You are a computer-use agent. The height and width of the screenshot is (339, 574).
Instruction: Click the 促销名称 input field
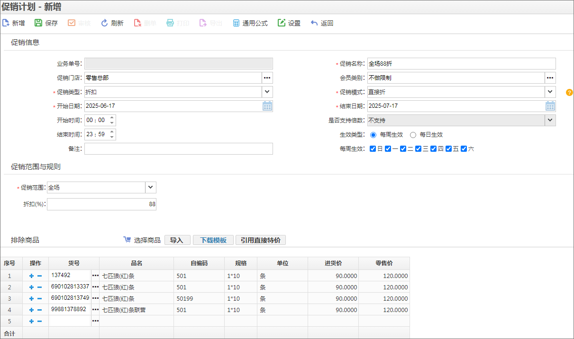[x=461, y=63]
